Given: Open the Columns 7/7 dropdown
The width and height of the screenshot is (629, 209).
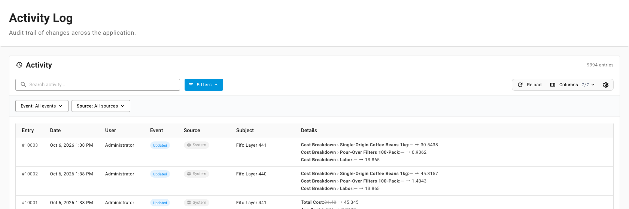Looking at the screenshot, I should (x=572, y=85).
